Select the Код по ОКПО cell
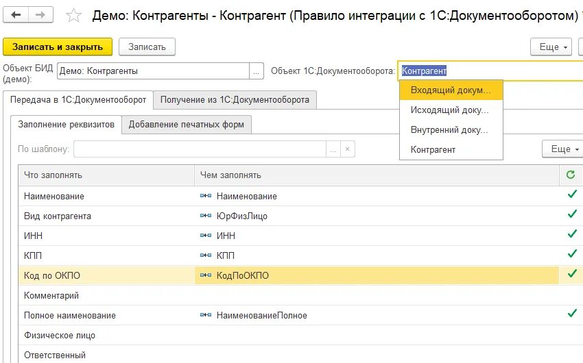The image size is (583, 363). point(106,275)
